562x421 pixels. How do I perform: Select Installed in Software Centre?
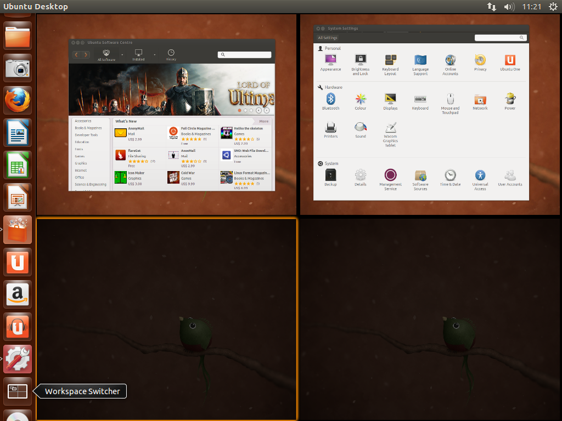pos(138,55)
